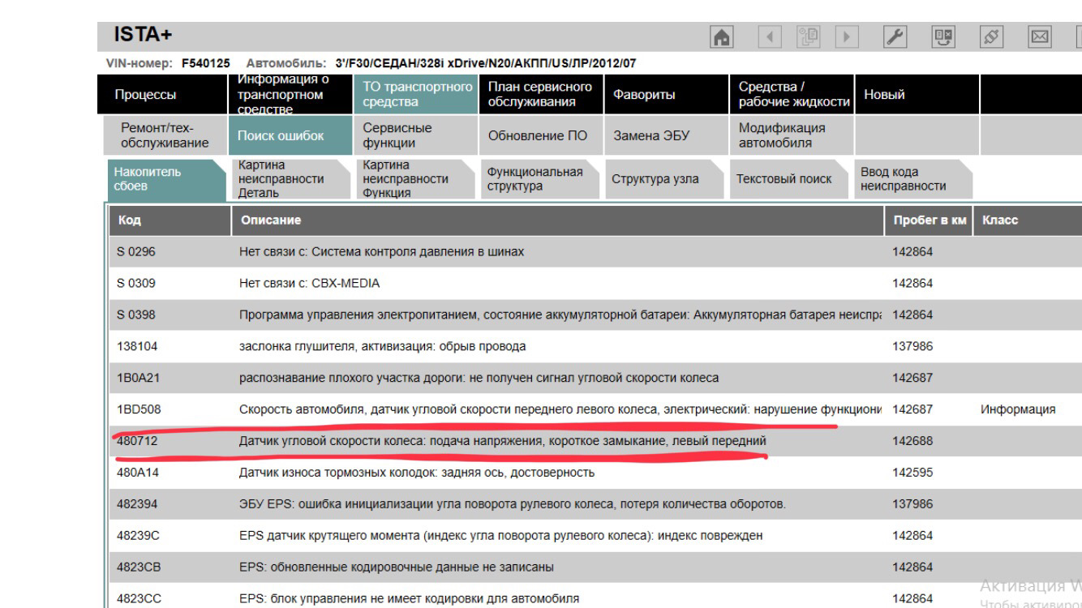Sort by the Класс column header
This screenshot has width=1082, height=608.
[x=1028, y=220]
